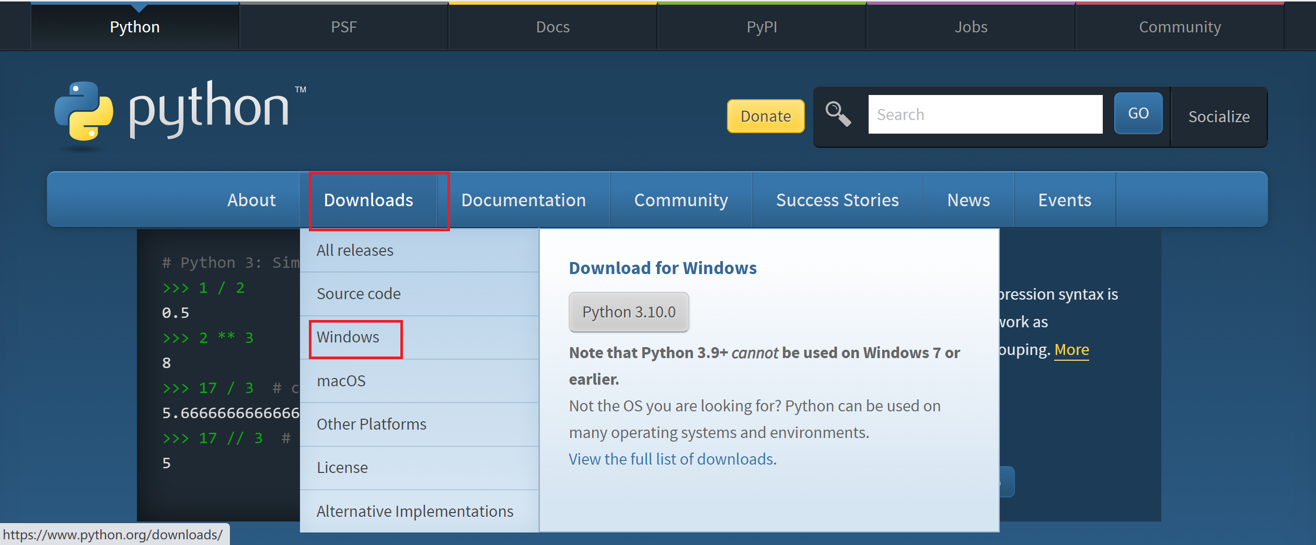
Task: Type in the Search input field
Action: click(x=985, y=114)
